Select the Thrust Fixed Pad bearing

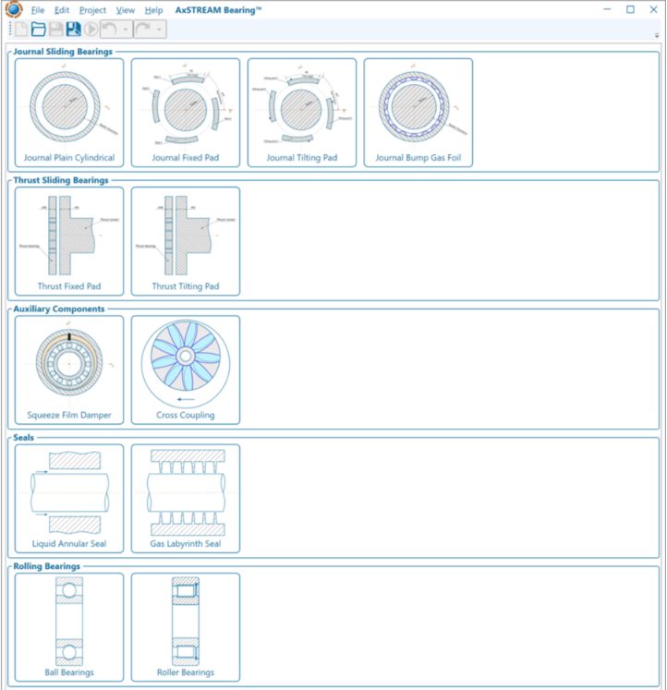(69, 241)
